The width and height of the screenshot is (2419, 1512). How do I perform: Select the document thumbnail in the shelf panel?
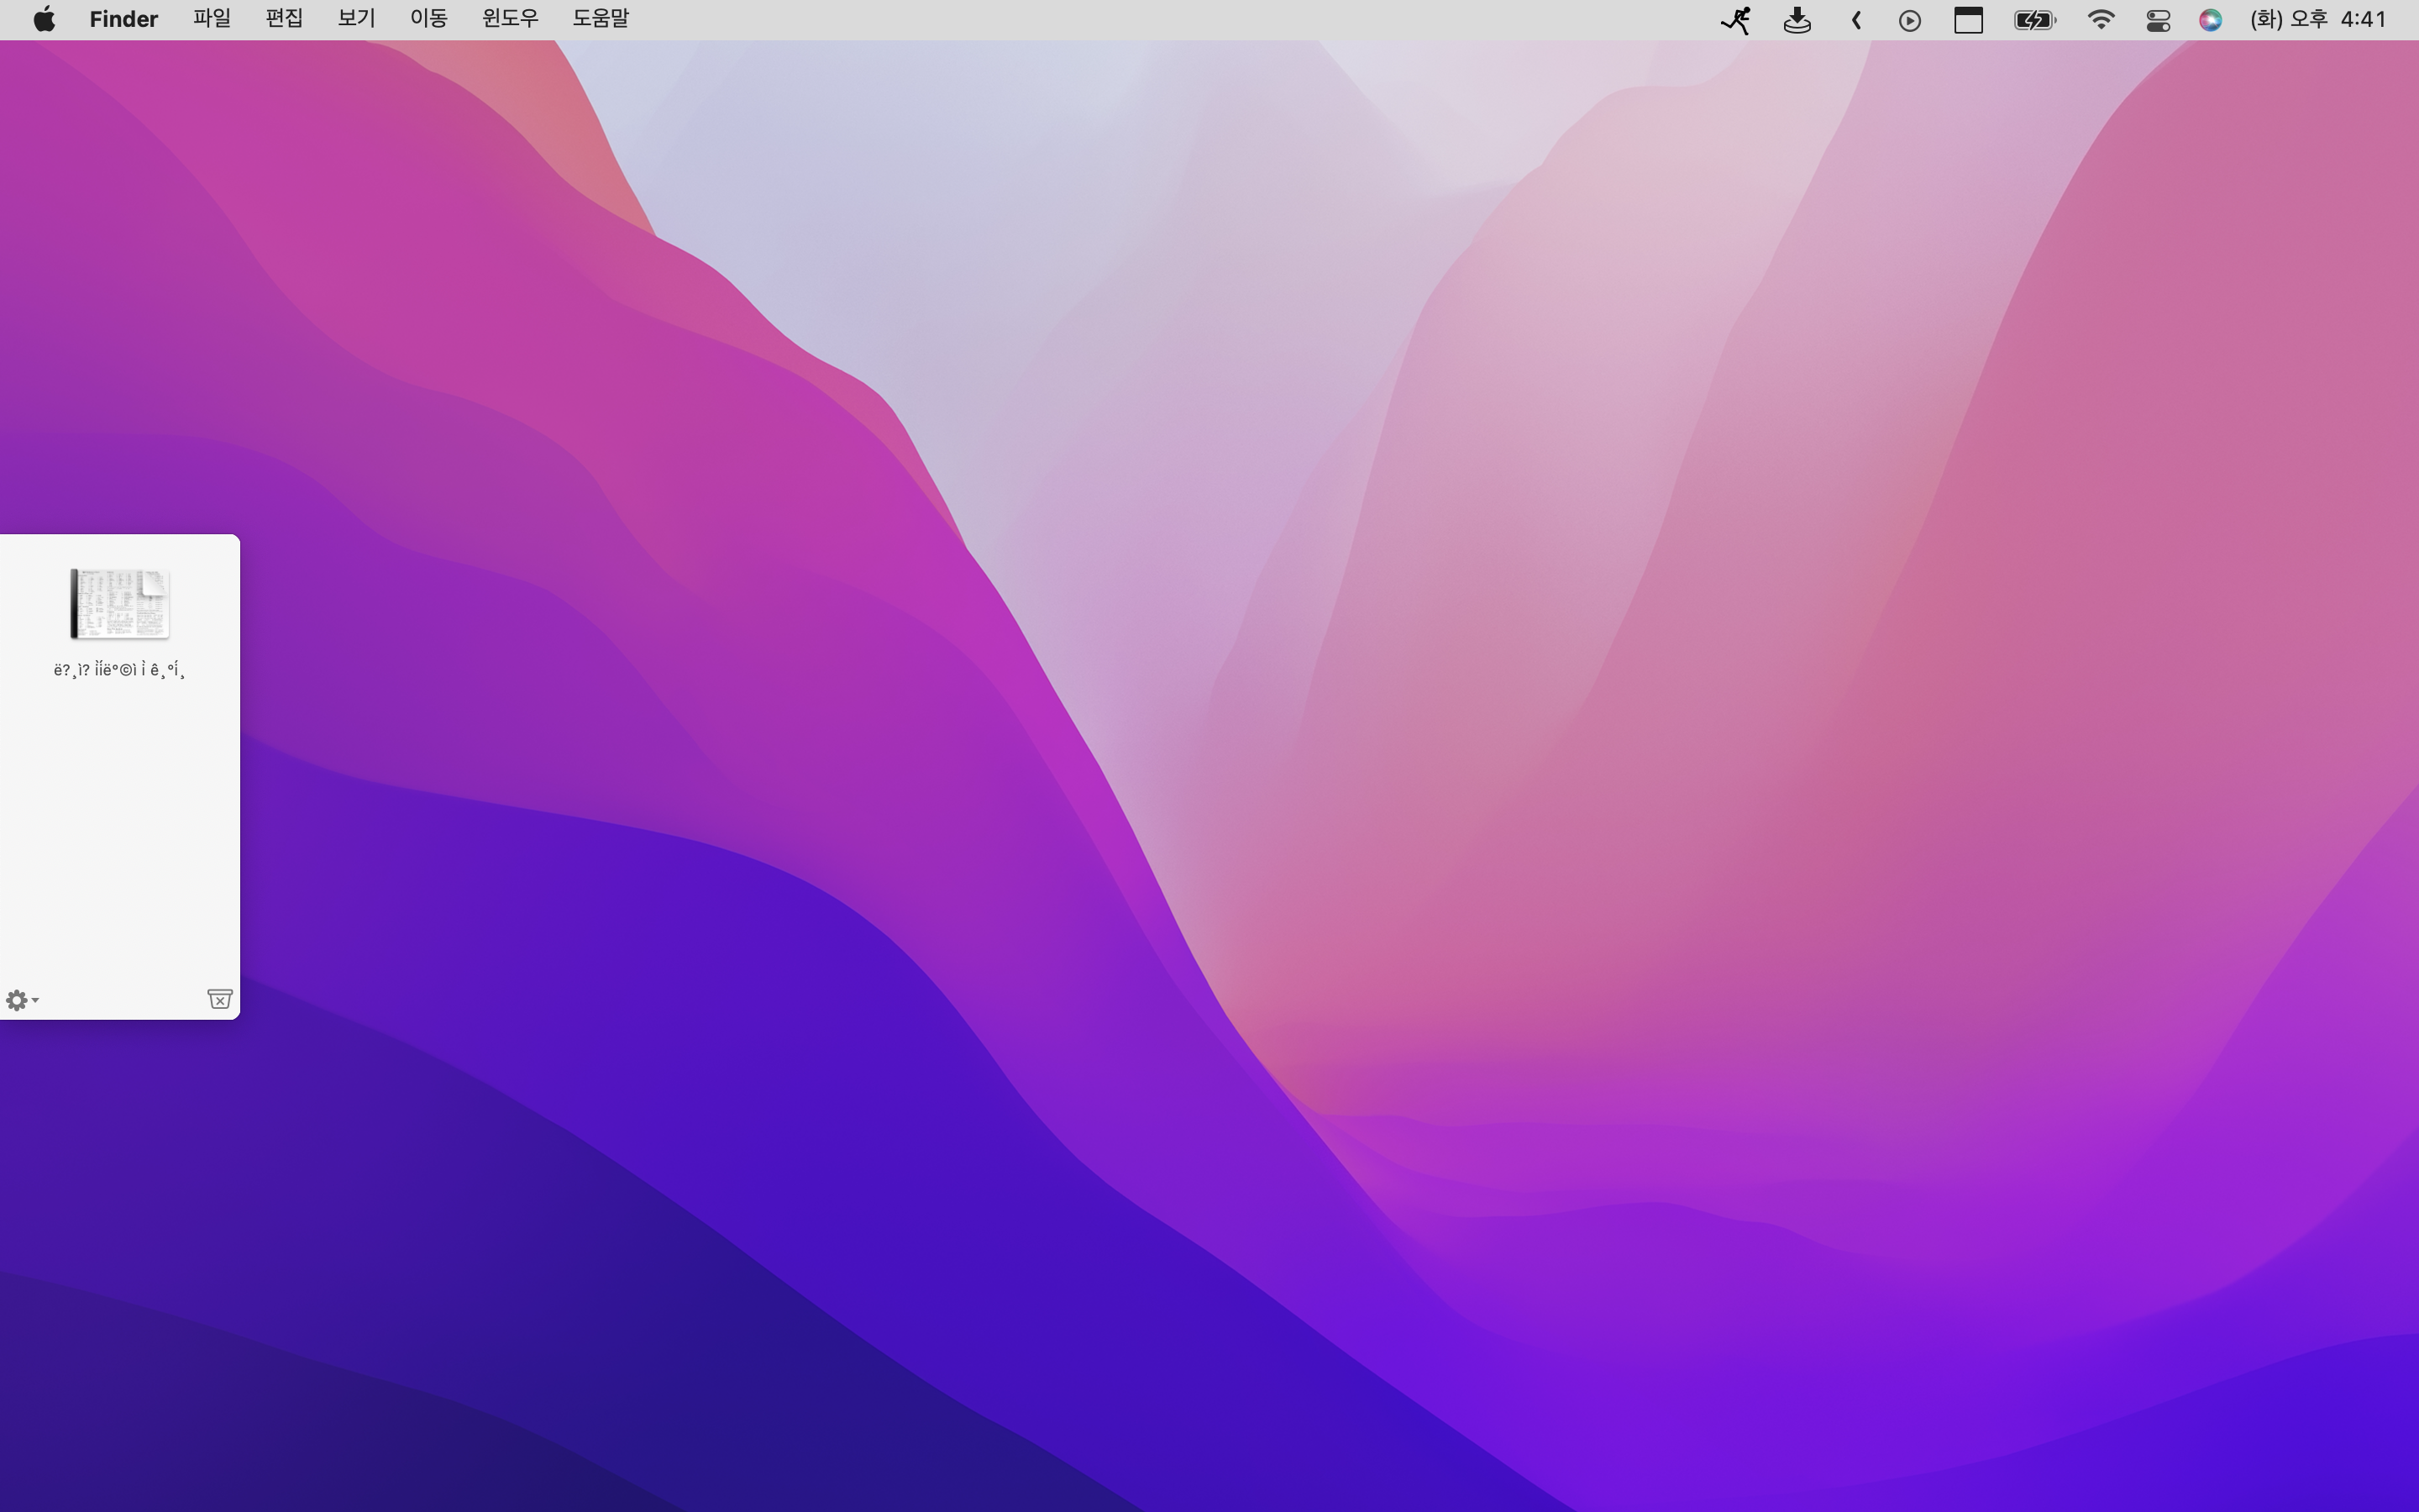click(x=120, y=604)
